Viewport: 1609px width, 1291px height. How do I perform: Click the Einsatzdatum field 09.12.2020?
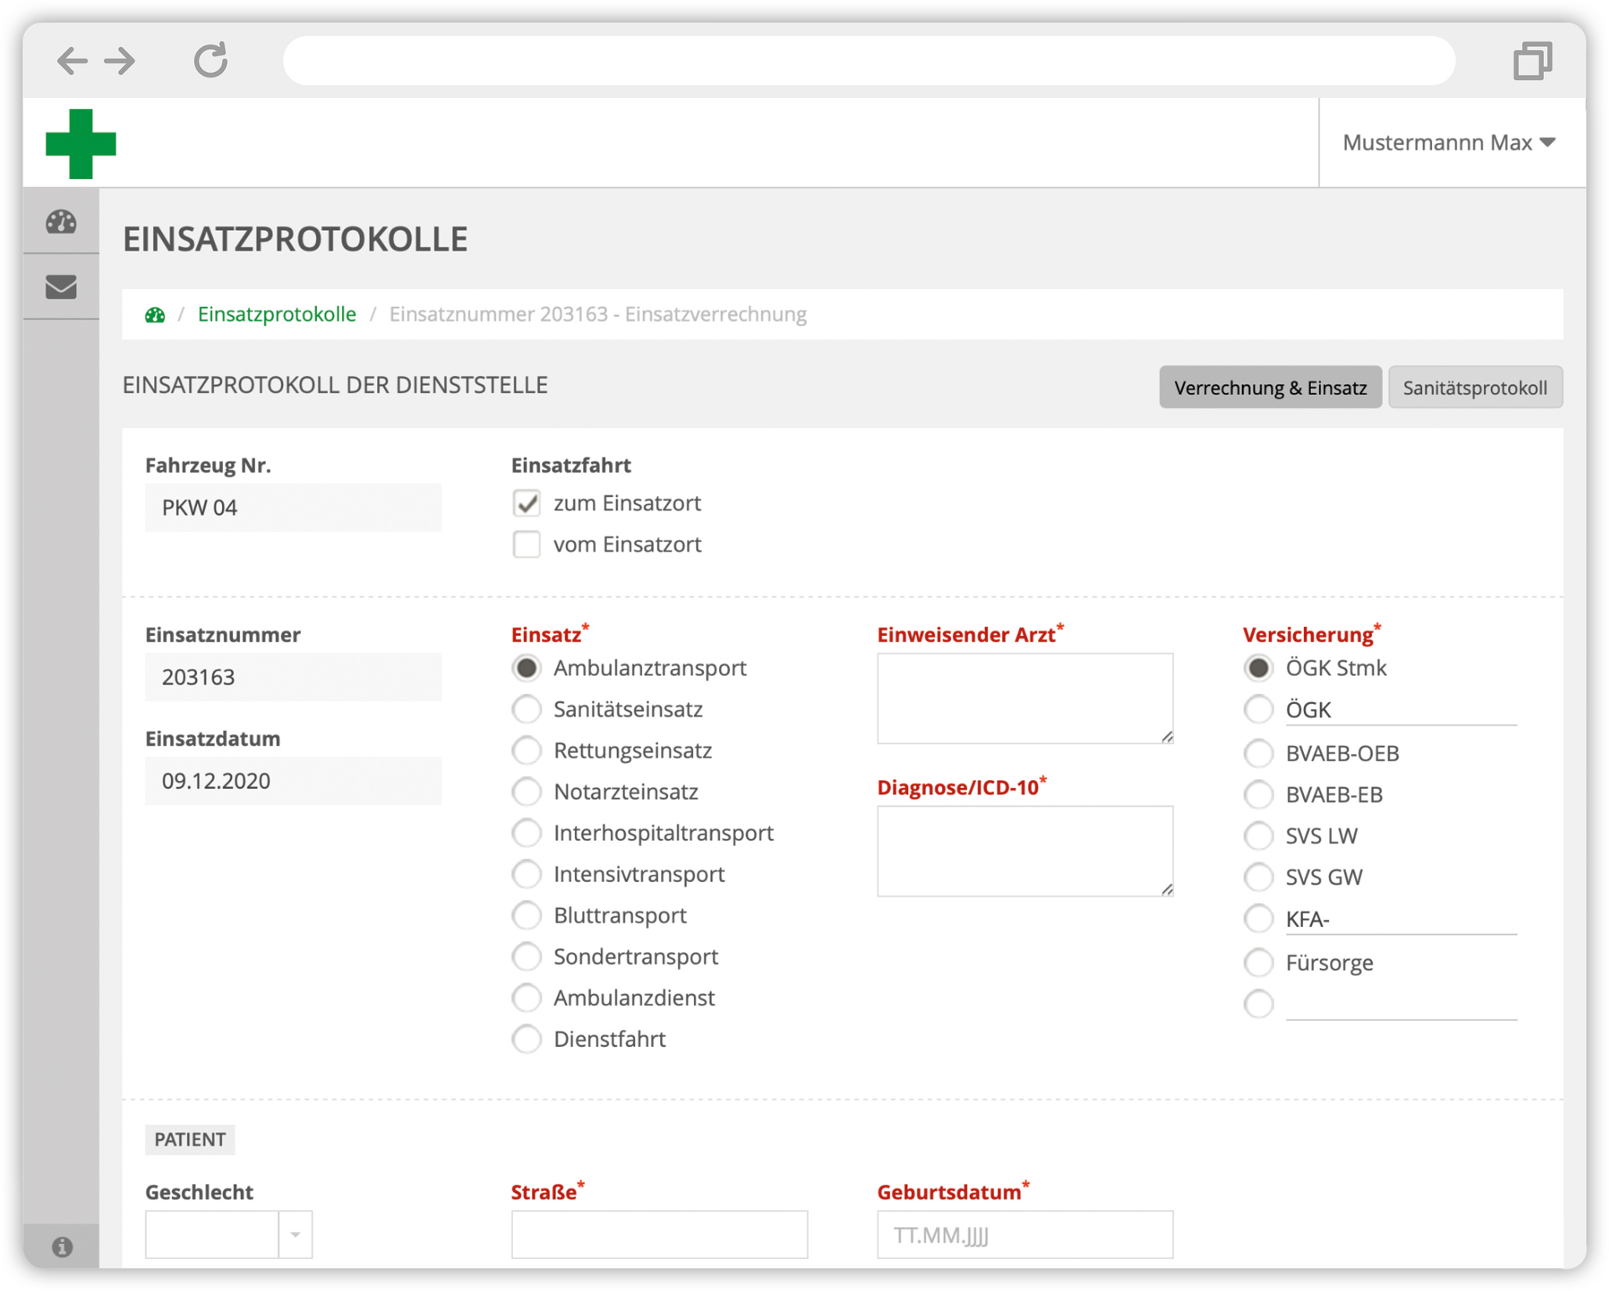[x=293, y=781]
